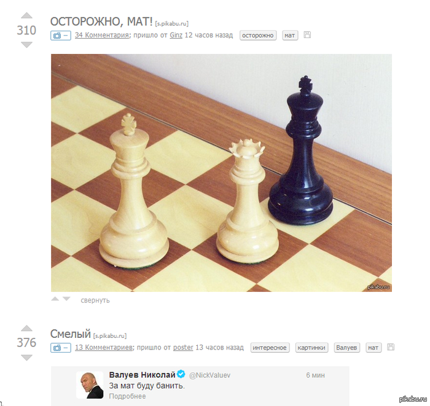Viewport: 430px width, 406px height.
Task: Open the "13 Комментариев" link
Action: [104, 347]
